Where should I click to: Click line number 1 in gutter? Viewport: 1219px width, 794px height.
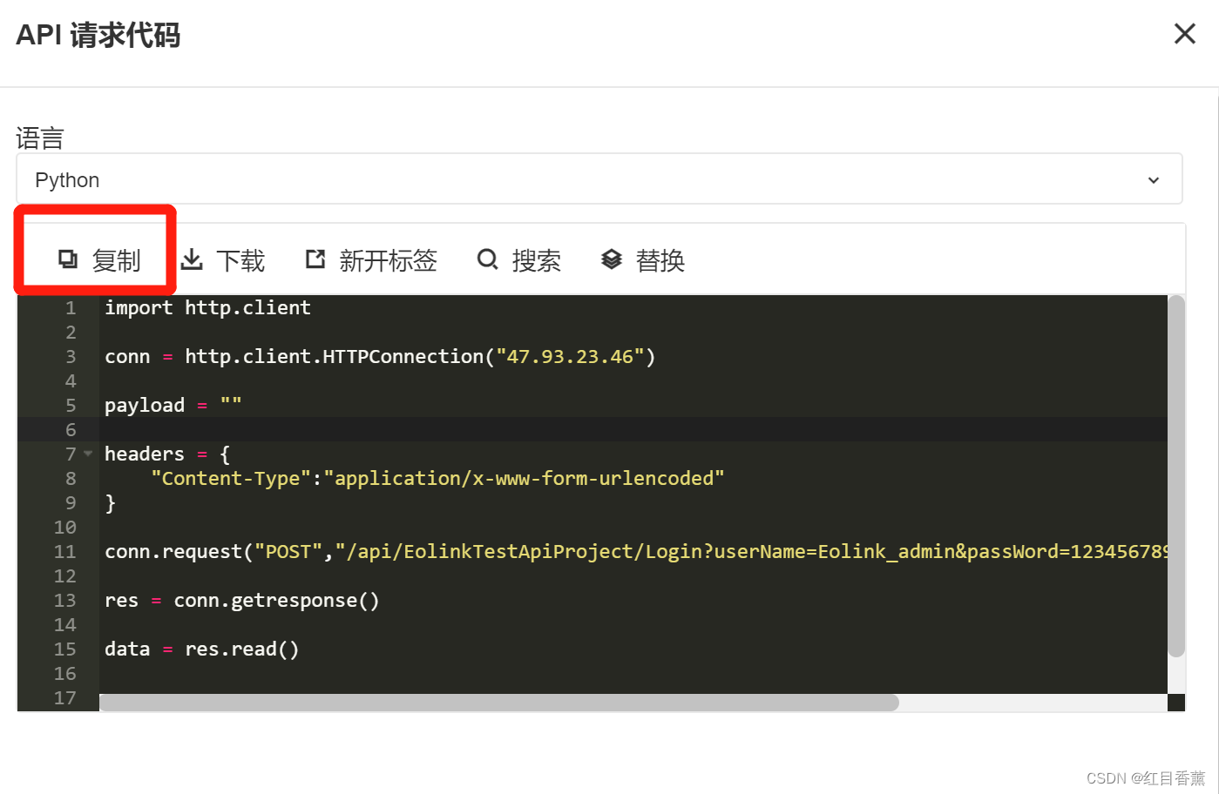tap(71, 307)
